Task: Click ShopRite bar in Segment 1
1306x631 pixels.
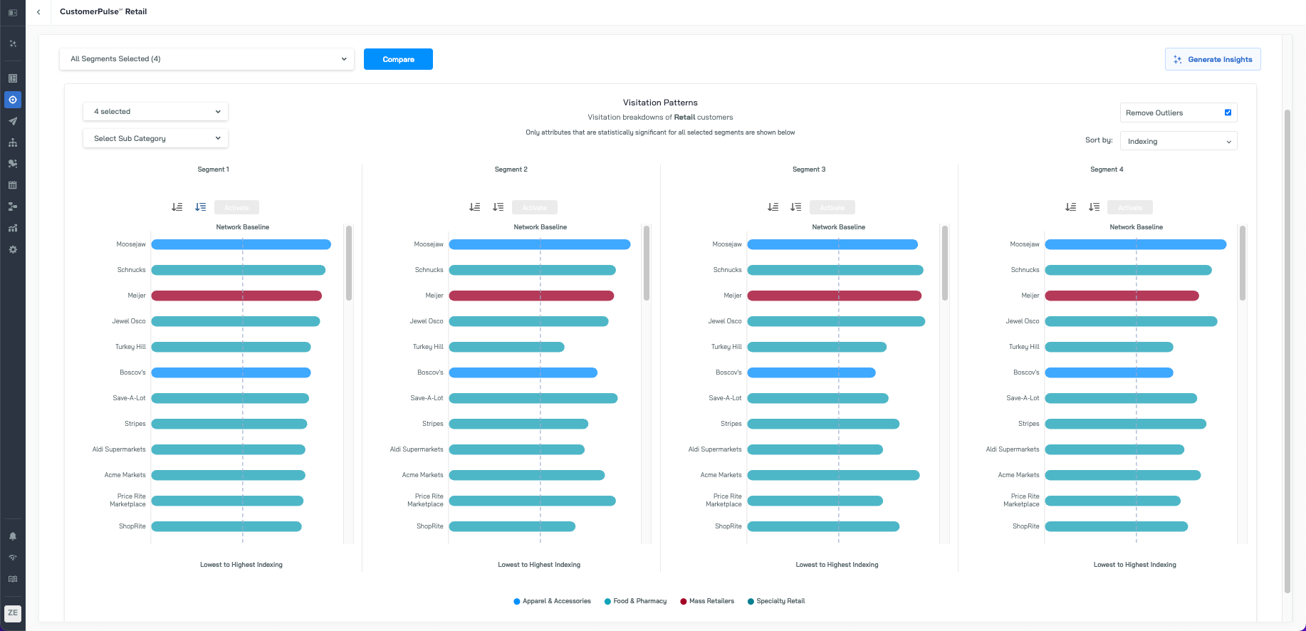Action: [x=226, y=526]
